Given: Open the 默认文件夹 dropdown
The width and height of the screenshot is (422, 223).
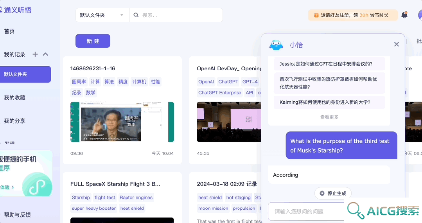Looking at the screenshot, I should click(102, 15).
